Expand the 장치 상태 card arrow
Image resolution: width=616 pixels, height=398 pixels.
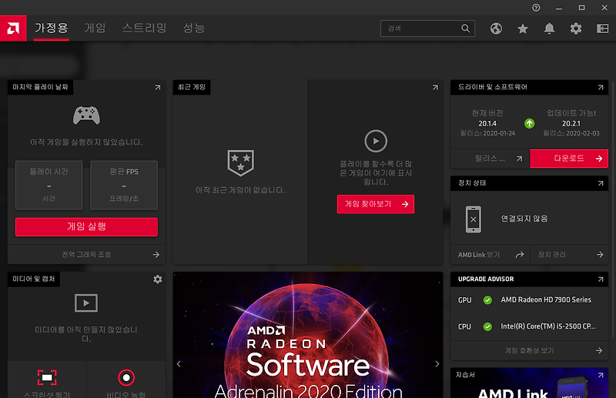tap(601, 183)
